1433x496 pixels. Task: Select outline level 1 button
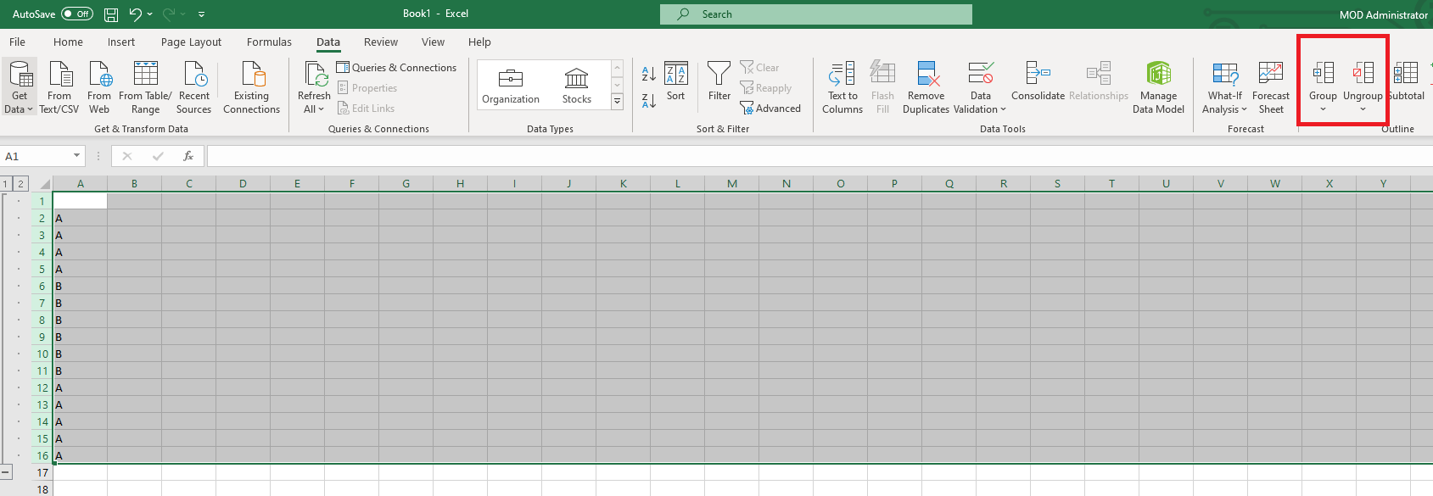(6, 184)
